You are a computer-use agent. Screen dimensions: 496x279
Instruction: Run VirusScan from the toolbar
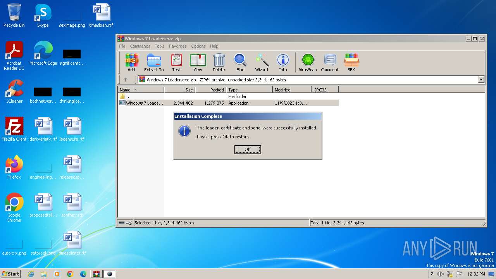308,63
